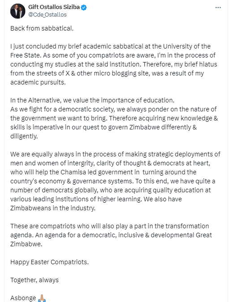
Task: Open the @Cde_Ostallos handle link
Action: click(x=48, y=15)
